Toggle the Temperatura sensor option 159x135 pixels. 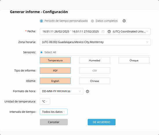point(55,60)
